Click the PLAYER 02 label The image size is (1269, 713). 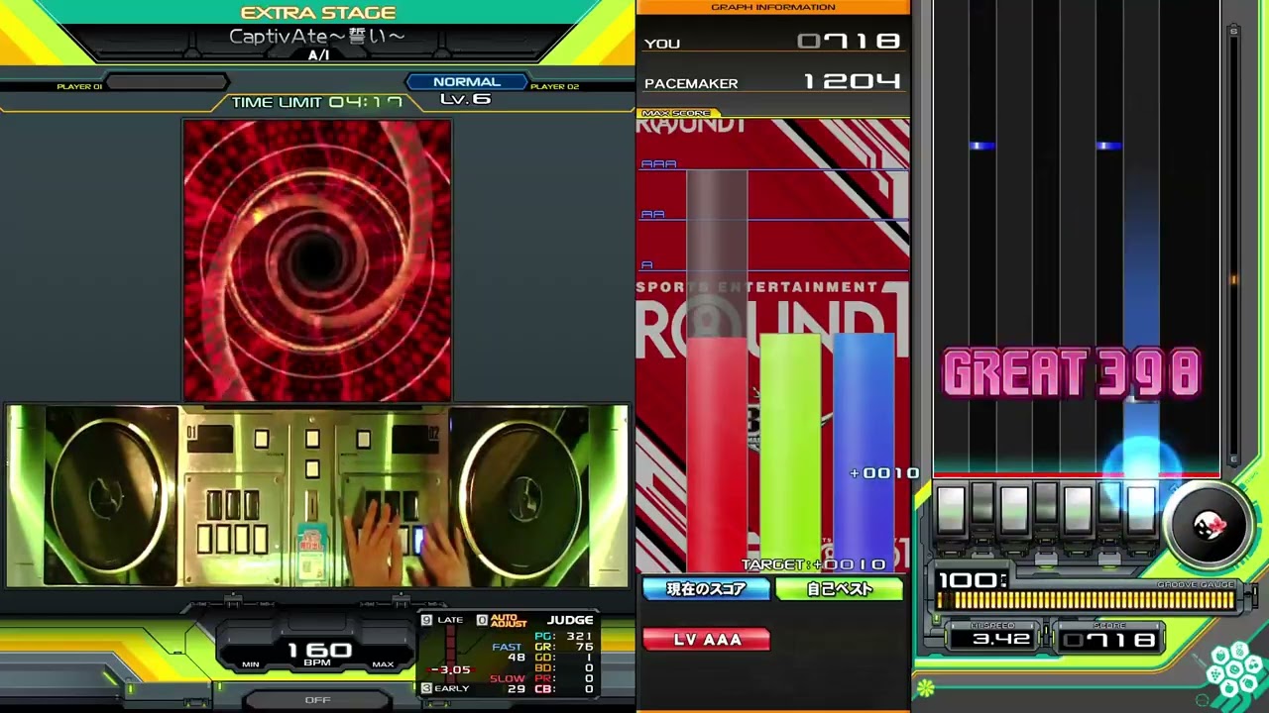pos(554,87)
